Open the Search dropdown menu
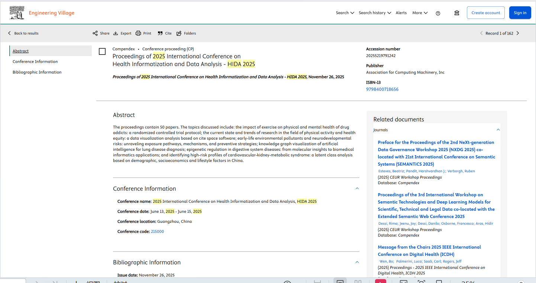This screenshot has height=283, width=536. (x=345, y=13)
